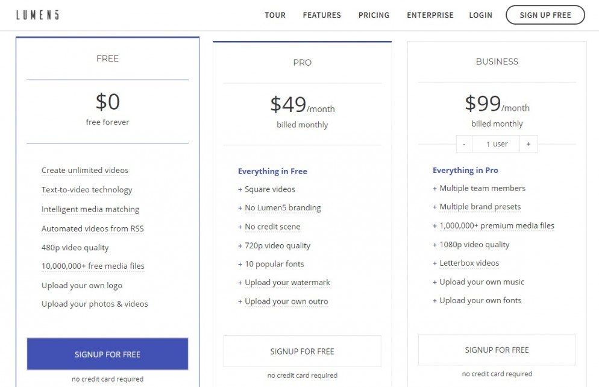Click 1,000,000+ premium media files item
The image size is (599, 387).
click(497, 226)
